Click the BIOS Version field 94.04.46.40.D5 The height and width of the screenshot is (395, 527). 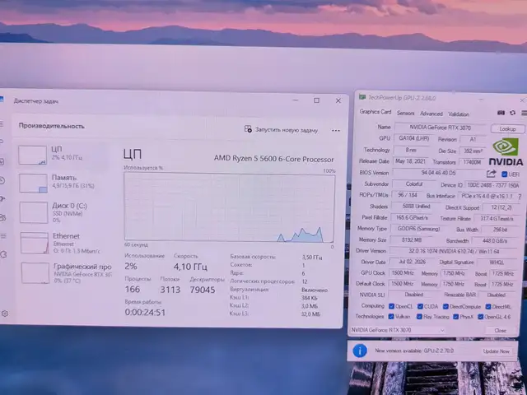click(x=438, y=173)
